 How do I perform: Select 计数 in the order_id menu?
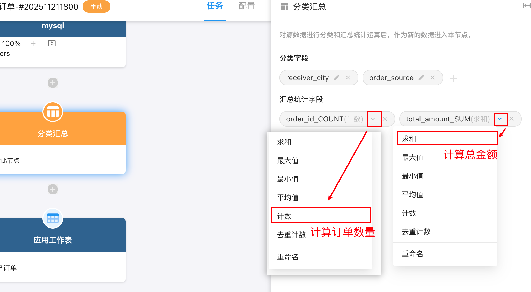284,216
